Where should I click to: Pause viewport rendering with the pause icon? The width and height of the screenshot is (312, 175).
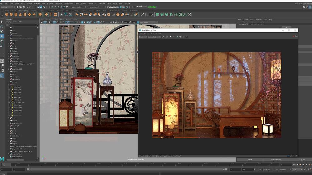point(129,7)
